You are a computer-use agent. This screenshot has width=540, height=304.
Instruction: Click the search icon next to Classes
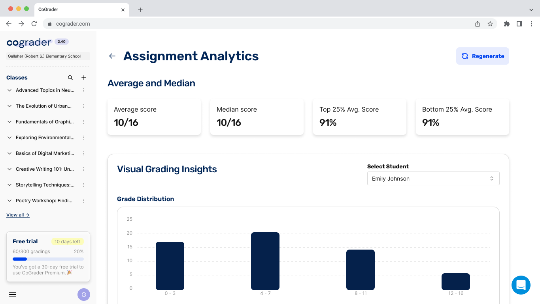tap(70, 78)
